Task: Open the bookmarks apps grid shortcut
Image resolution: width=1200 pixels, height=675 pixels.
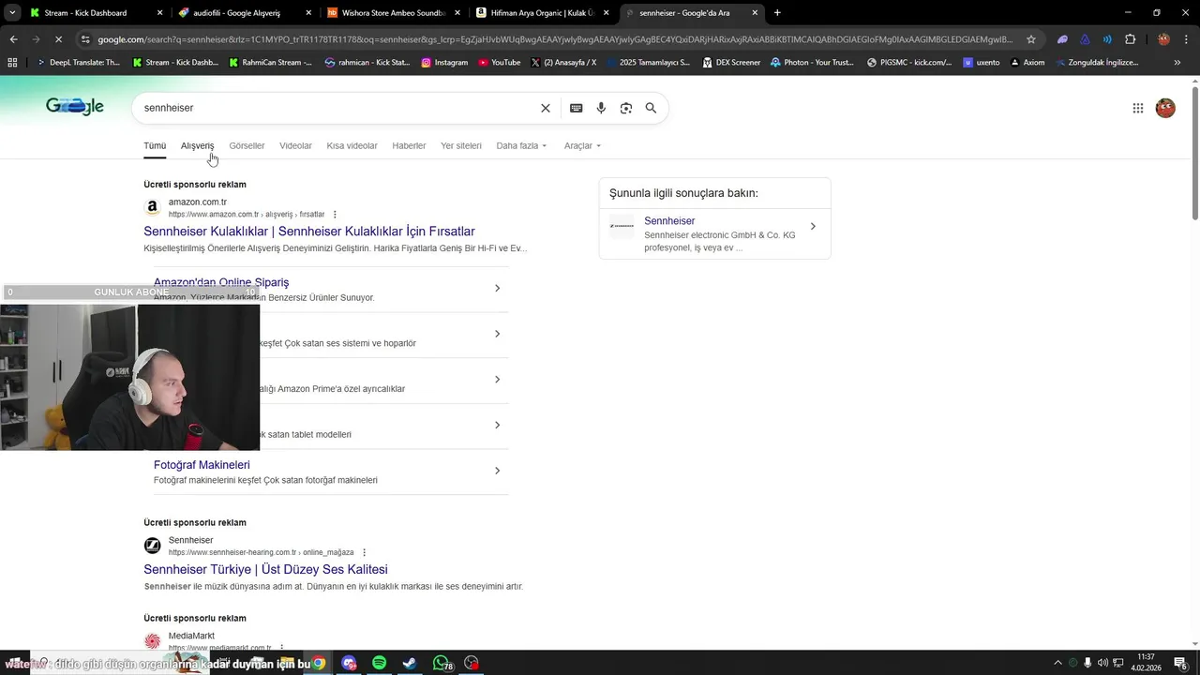Action: pos(12,63)
